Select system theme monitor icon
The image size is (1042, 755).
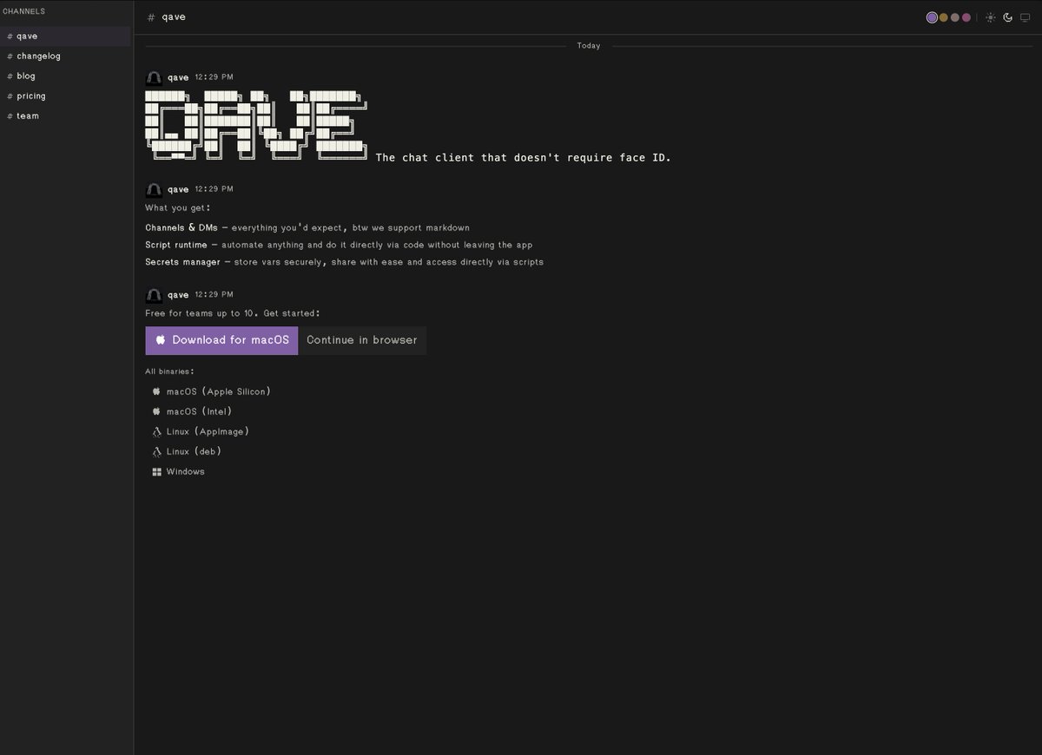pos(1025,17)
